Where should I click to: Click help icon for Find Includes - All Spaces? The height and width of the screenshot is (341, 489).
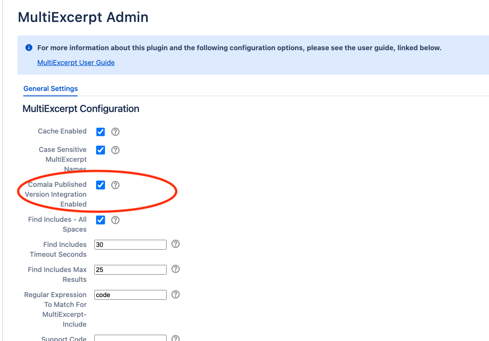pyautogui.click(x=115, y=220)
